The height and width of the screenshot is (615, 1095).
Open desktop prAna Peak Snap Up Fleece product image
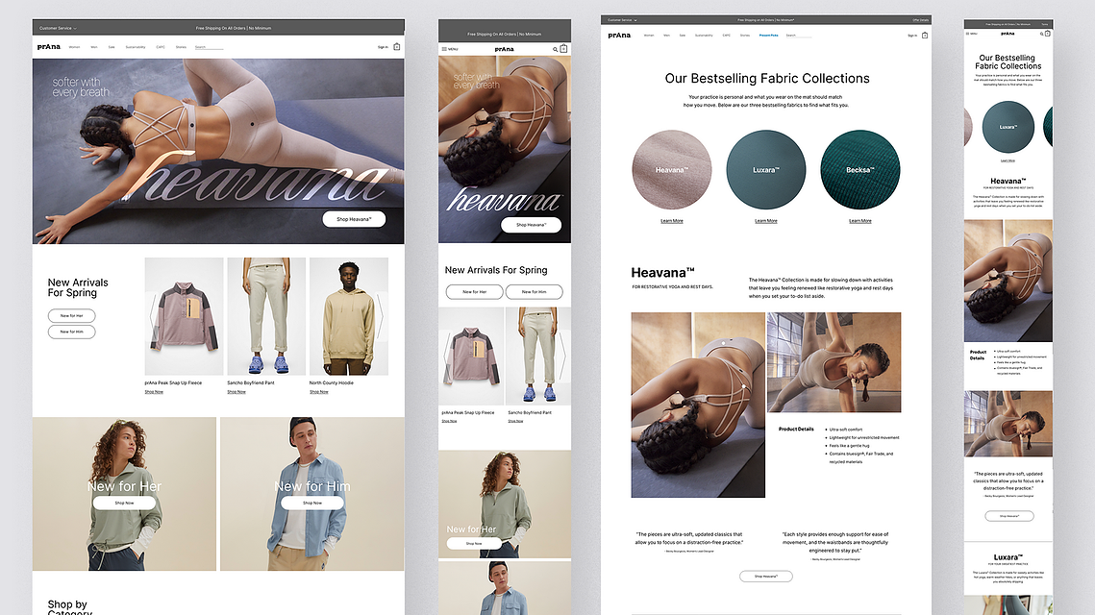(185, 316)
